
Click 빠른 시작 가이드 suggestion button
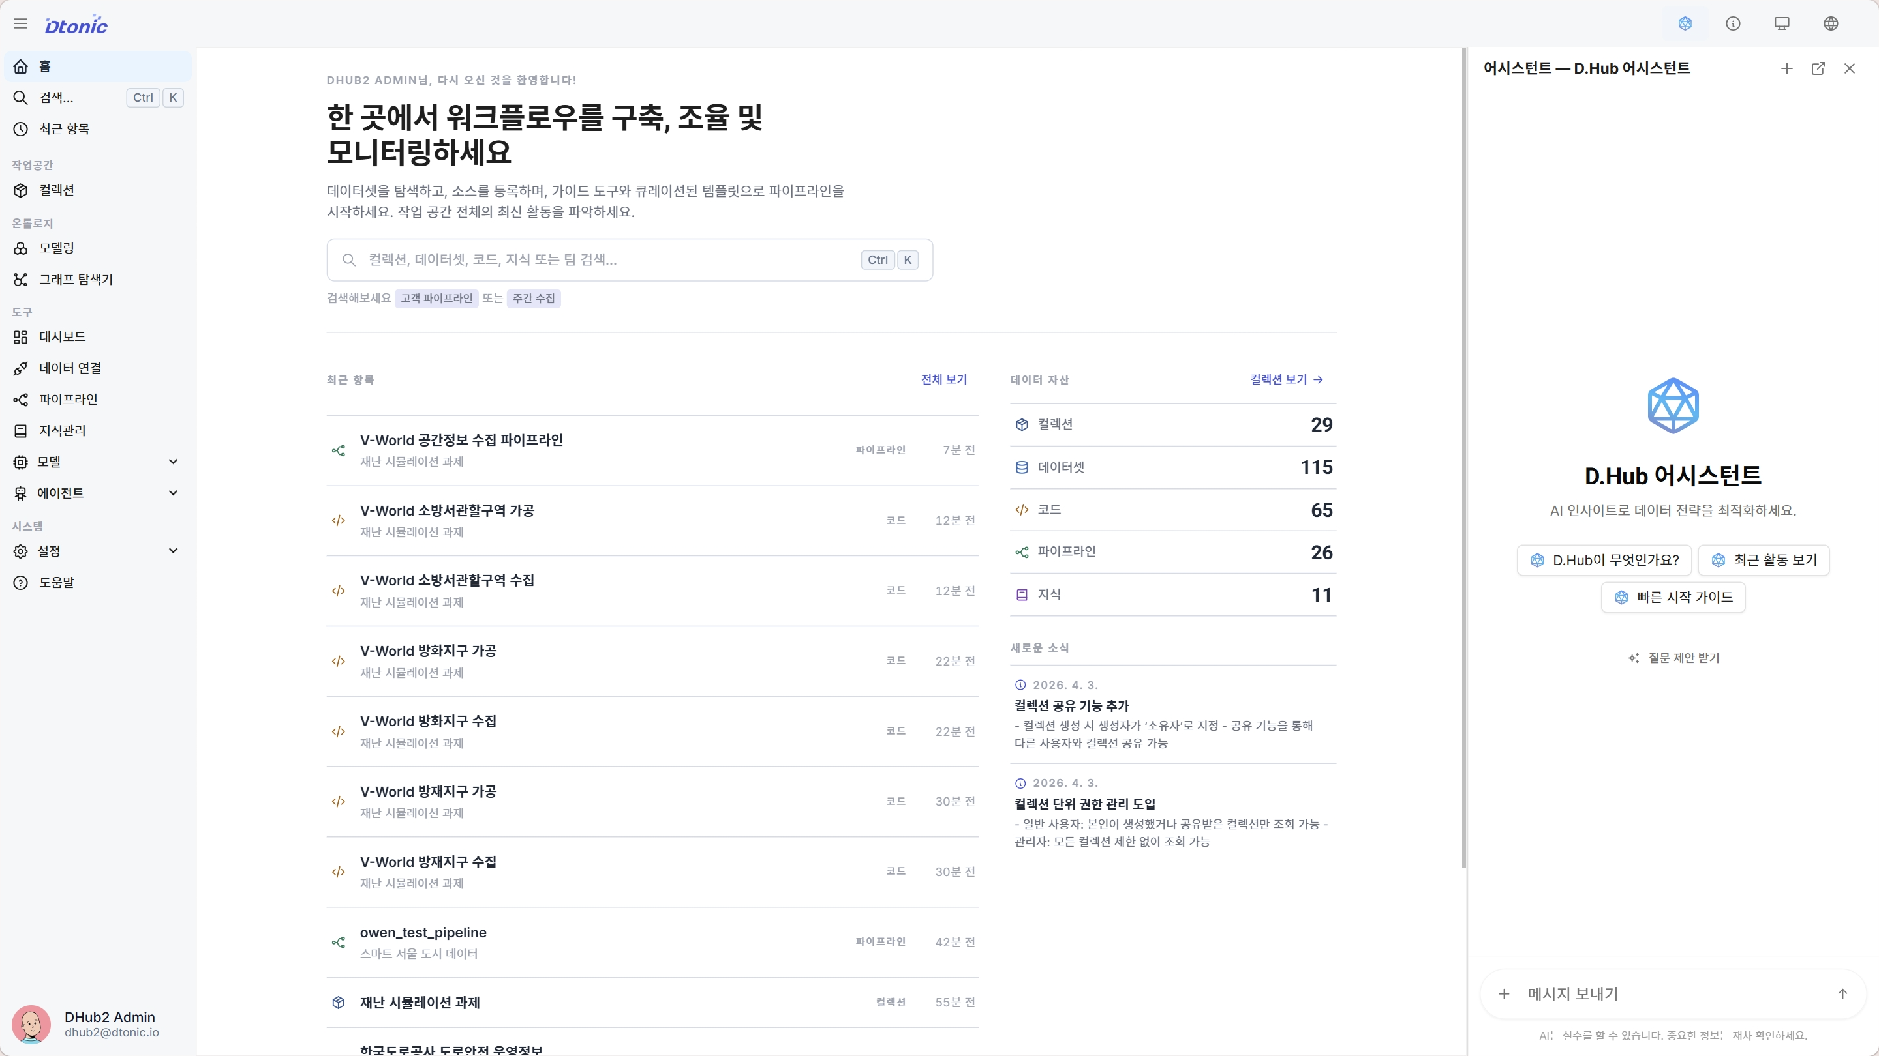click(x=1673, y=598)
